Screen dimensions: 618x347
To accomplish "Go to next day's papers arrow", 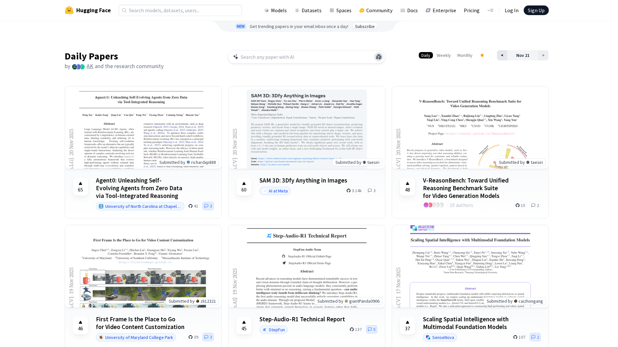I will point(543,55).
